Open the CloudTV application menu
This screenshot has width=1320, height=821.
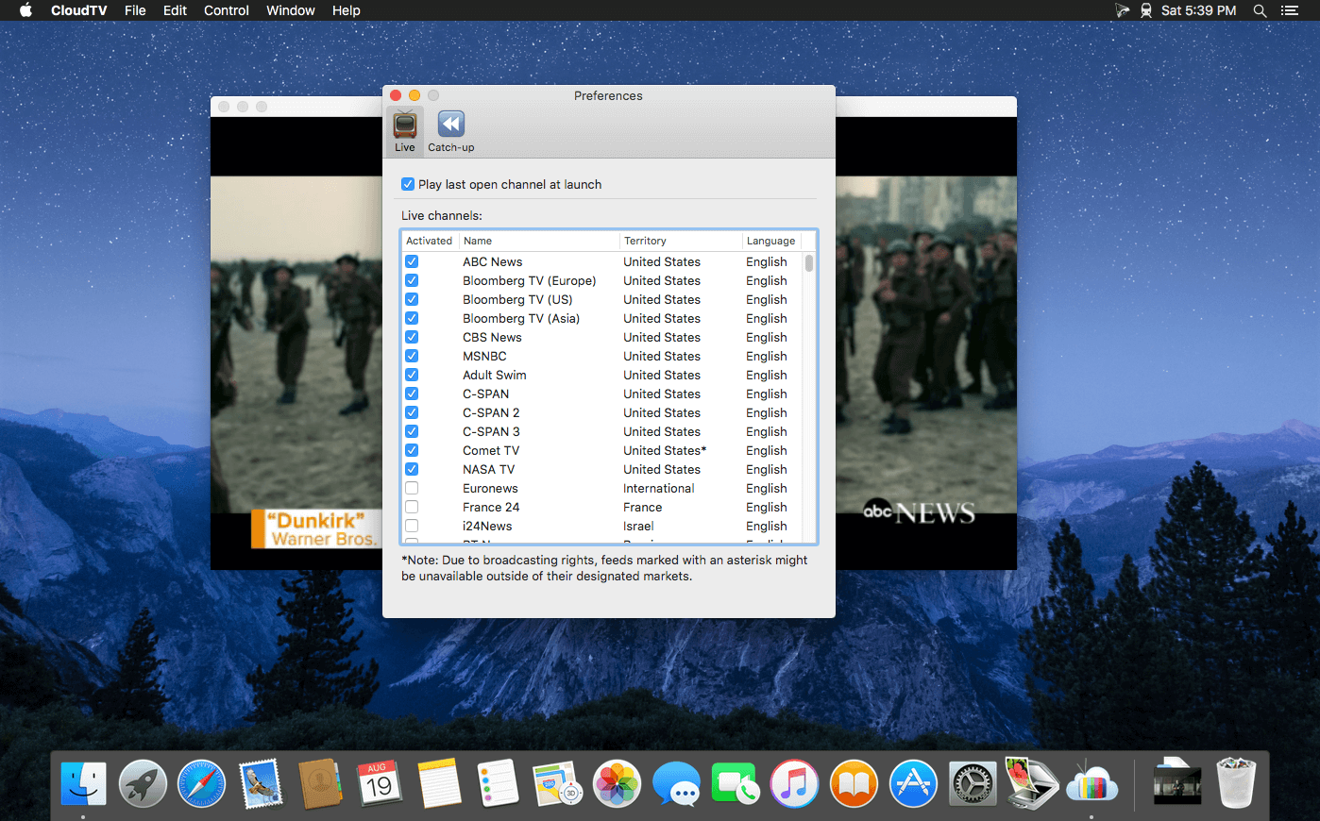[78, 10]
